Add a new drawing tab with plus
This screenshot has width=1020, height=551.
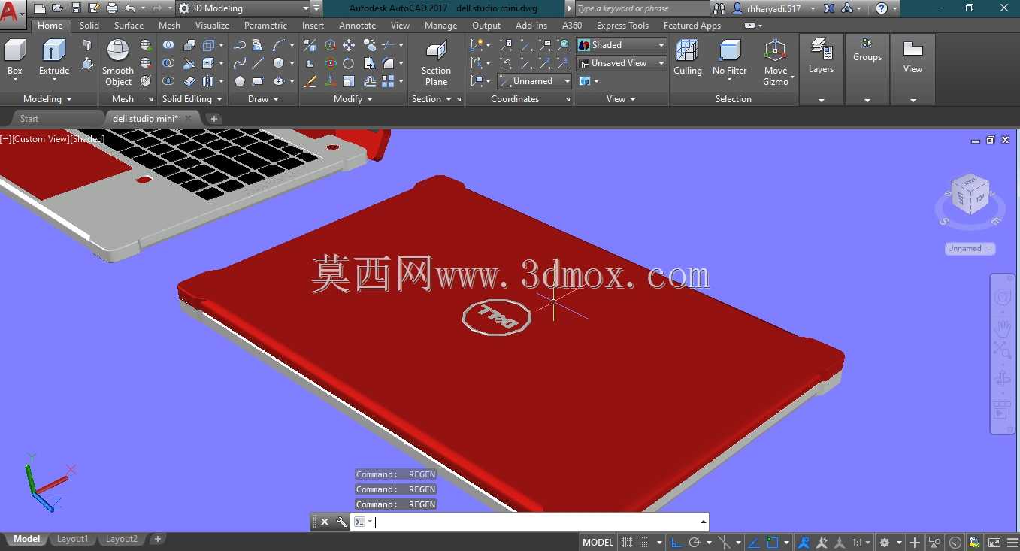click(213, 119)
